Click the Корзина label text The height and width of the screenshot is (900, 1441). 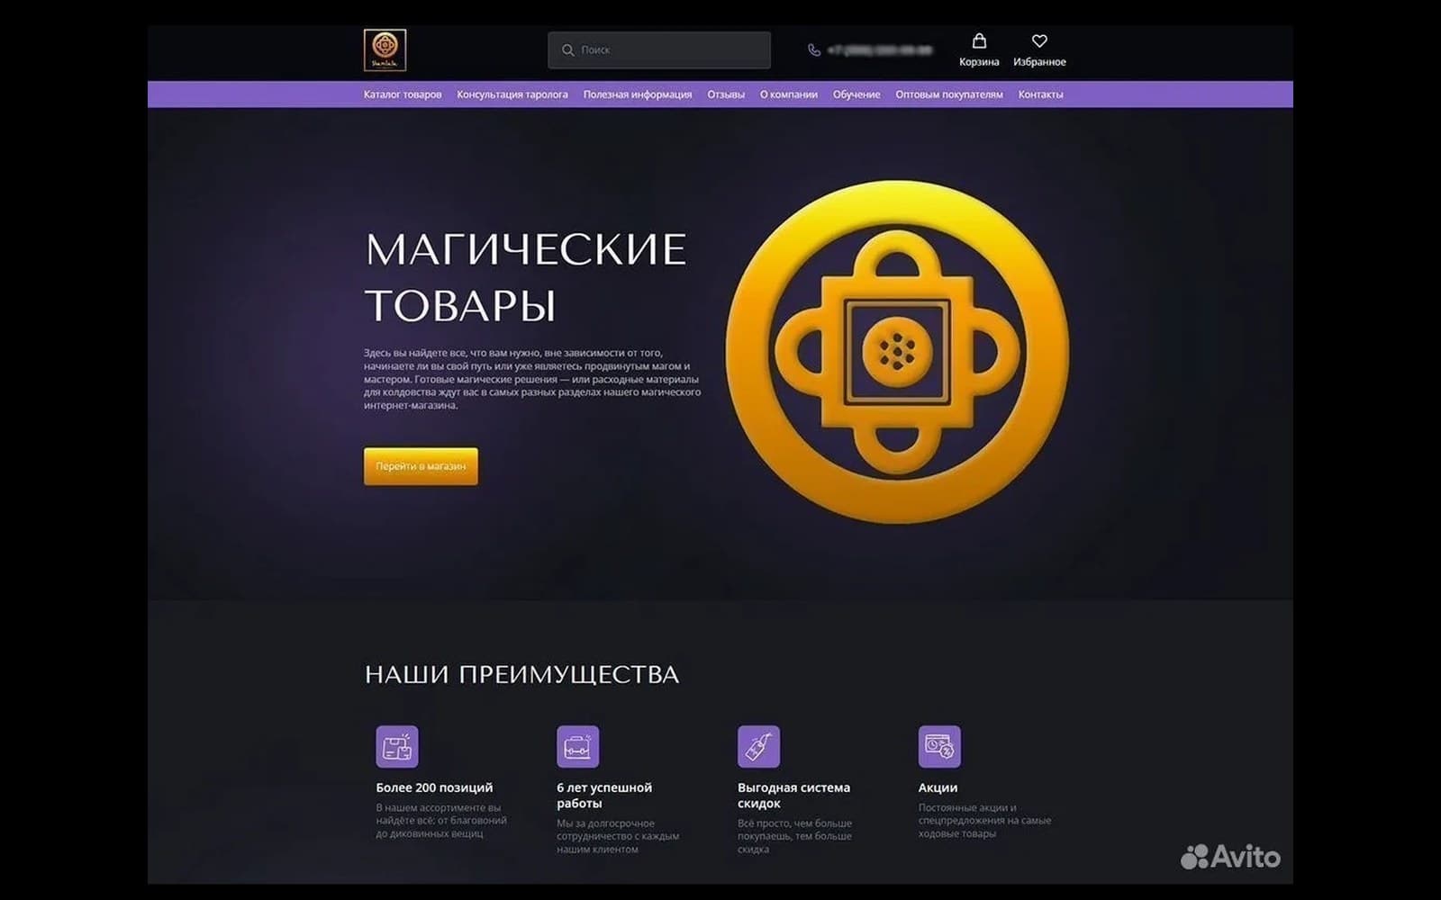click(x=979, y=62)
